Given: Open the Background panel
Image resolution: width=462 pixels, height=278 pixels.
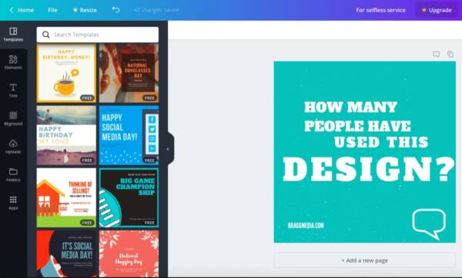Looking at the screenshot, I should point(13,118).
